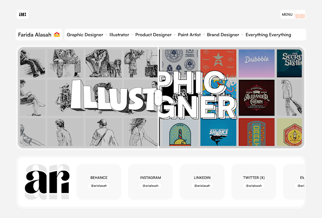This screenshot has height=218, width=322.
Task: Open the Alexander Crown badge thumbnail
Action: point(257,98)
